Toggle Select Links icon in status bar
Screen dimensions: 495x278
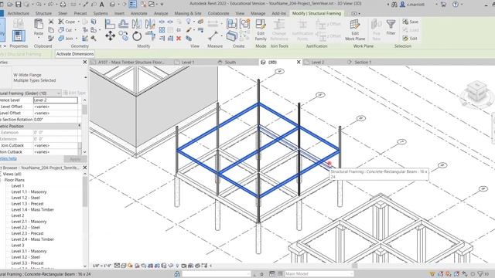point(432,274)
